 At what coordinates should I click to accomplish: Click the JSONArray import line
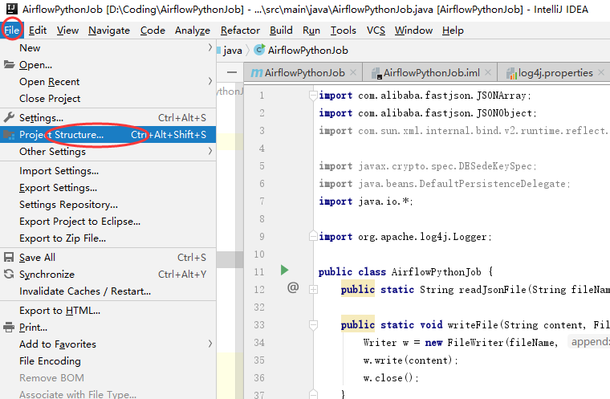pyautogui.click(x=425, y=96)
